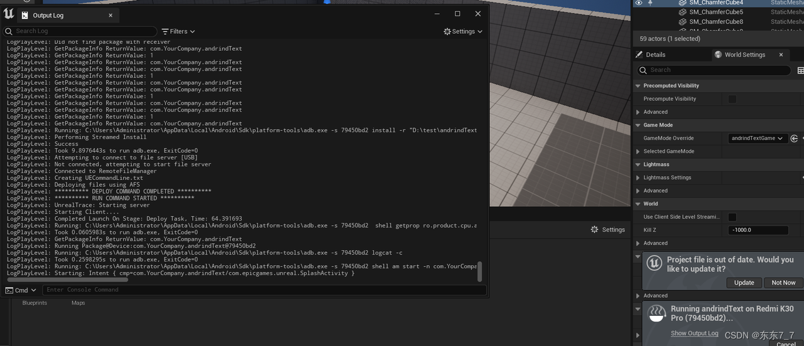
Task: Click the 'RUN COMMAND STARTED' log line
Action: [100, 198]
